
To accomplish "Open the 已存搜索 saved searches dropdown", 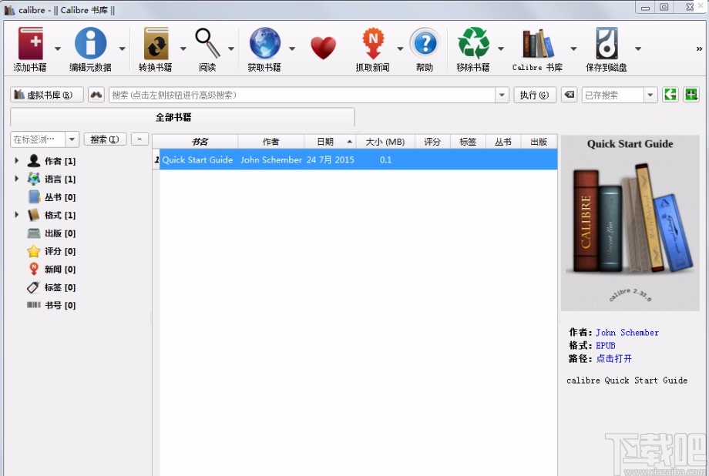I will click(616, 94).
